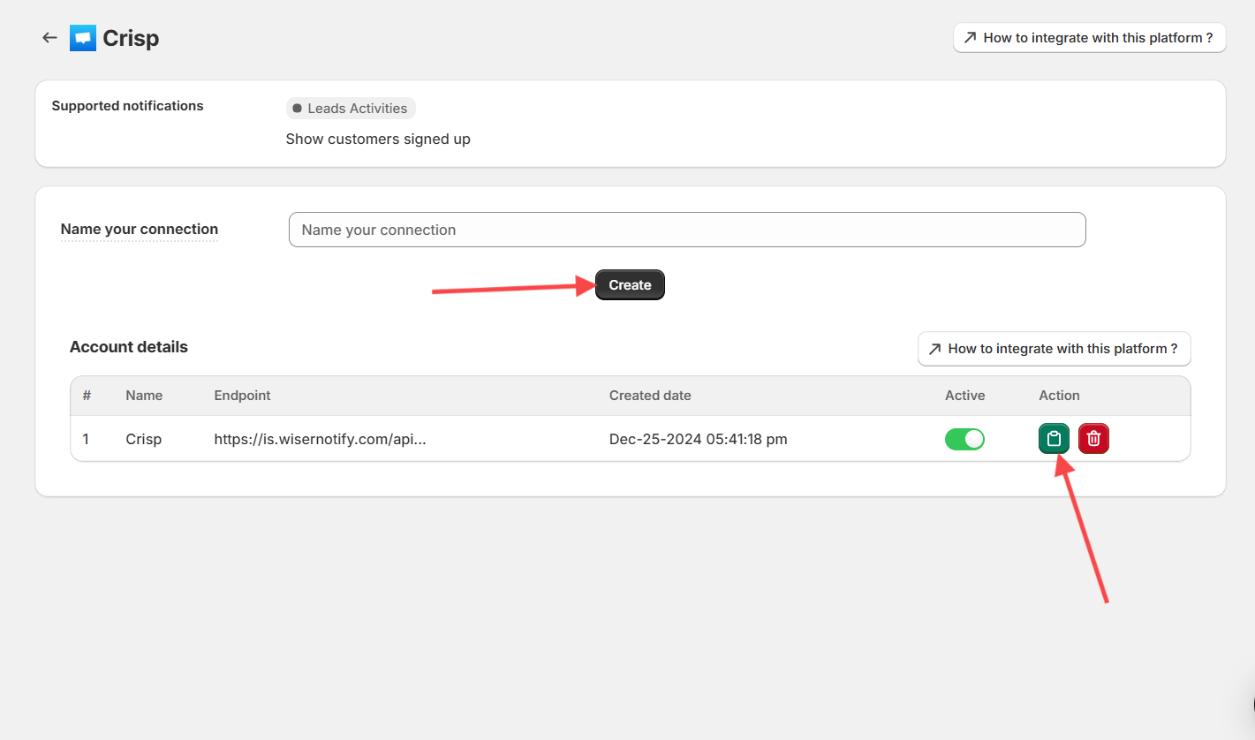Open How to integrate beside Account details
The width and height of the screenshot is (1255, 740).
pyautogui.click(x=1054, y=349)
